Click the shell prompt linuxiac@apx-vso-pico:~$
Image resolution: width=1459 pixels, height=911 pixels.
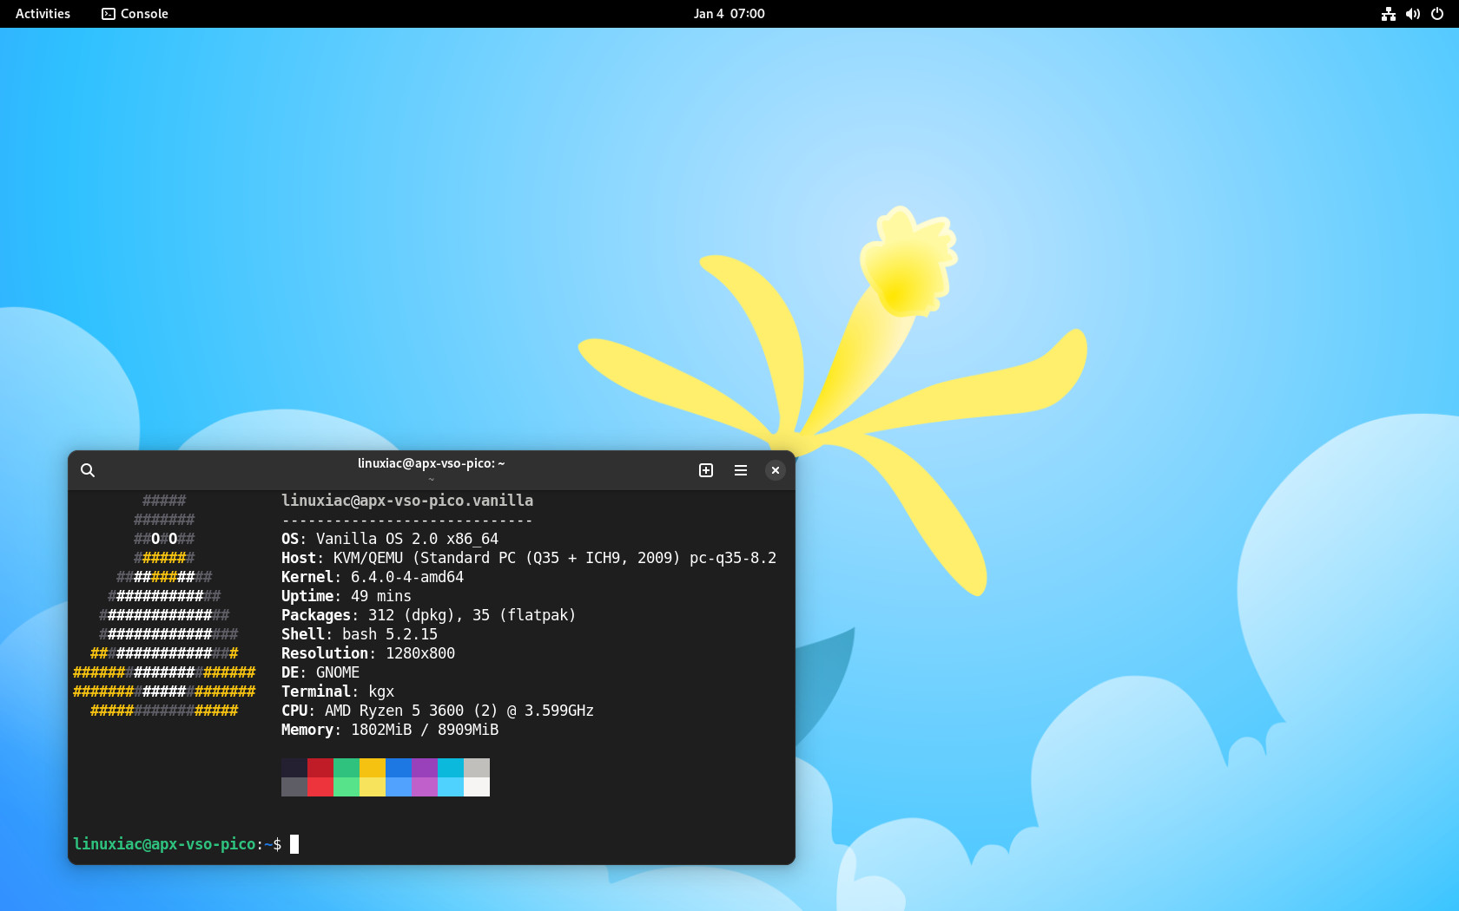pyautogui.click(x=177, y=844)
